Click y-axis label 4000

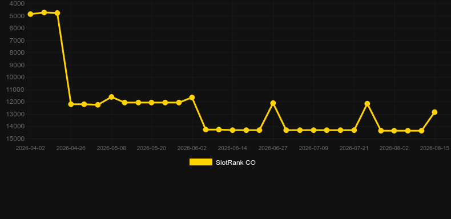(17, 4)
